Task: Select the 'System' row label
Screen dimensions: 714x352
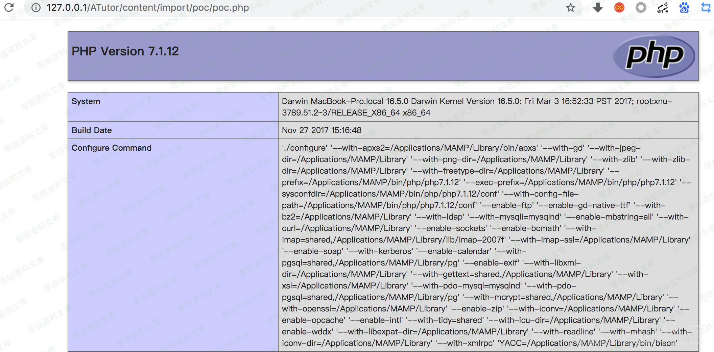Action: (86, 101)
